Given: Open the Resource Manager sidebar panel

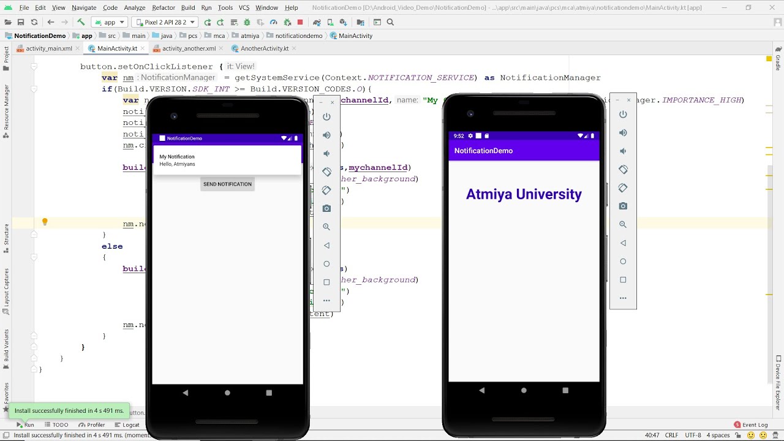Looking at the screenshot, I should coord(6,110).
